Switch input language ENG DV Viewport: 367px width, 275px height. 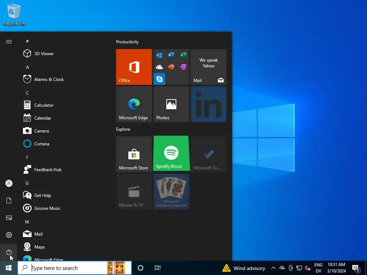pos(318,268)
